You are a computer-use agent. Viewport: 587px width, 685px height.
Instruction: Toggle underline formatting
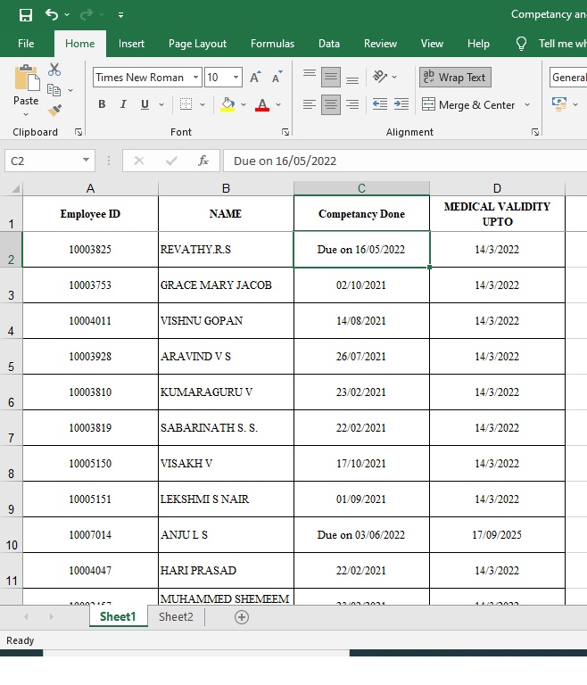point(145,104)
